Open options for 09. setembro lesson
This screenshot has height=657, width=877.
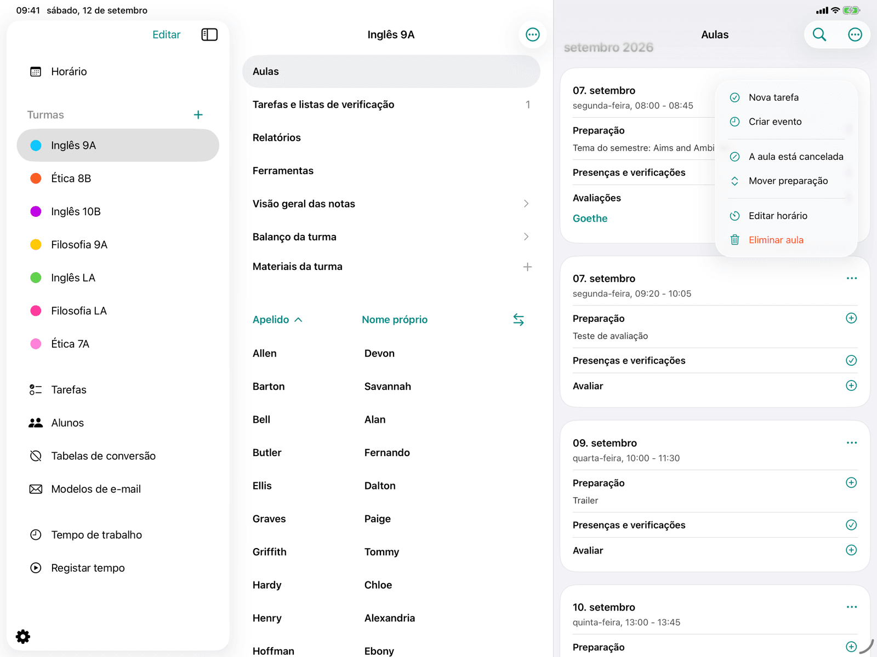851,442
